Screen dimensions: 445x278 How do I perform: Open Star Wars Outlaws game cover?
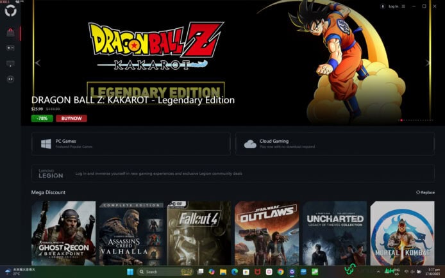coord(267,233)
